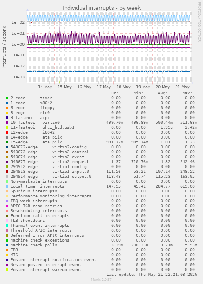Click the dark red virtio1-input.0 legend swatch
The image size is (203, 284).
pos(7,172)
